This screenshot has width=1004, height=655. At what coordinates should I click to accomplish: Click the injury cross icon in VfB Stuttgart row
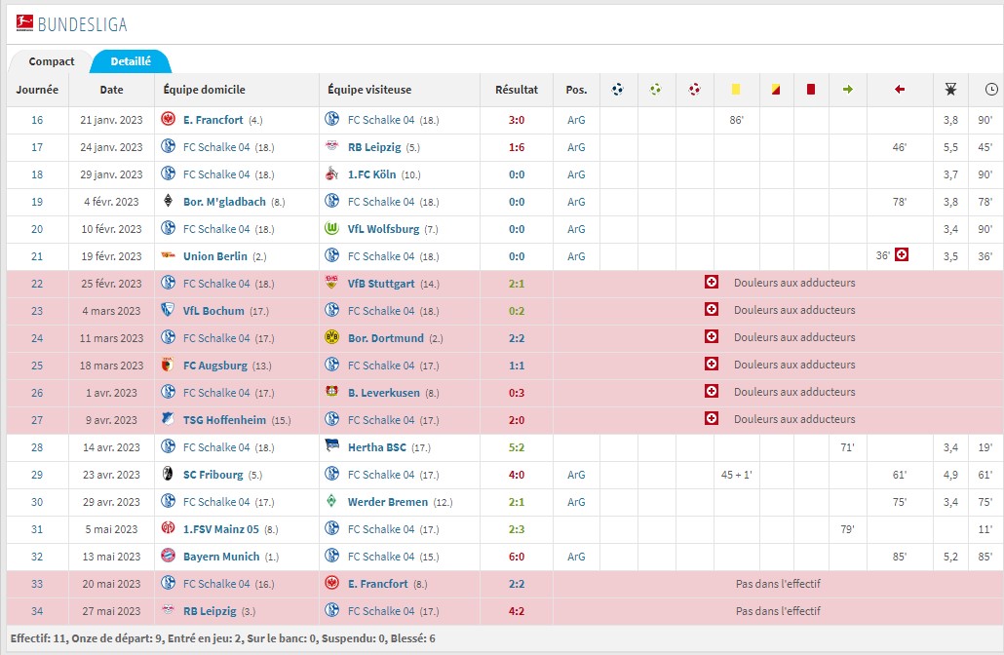click(x=712, y=282)
